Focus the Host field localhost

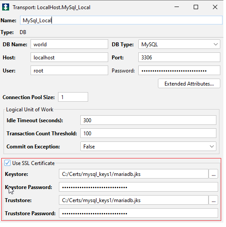pyautogui.click(x=69, y=57)
